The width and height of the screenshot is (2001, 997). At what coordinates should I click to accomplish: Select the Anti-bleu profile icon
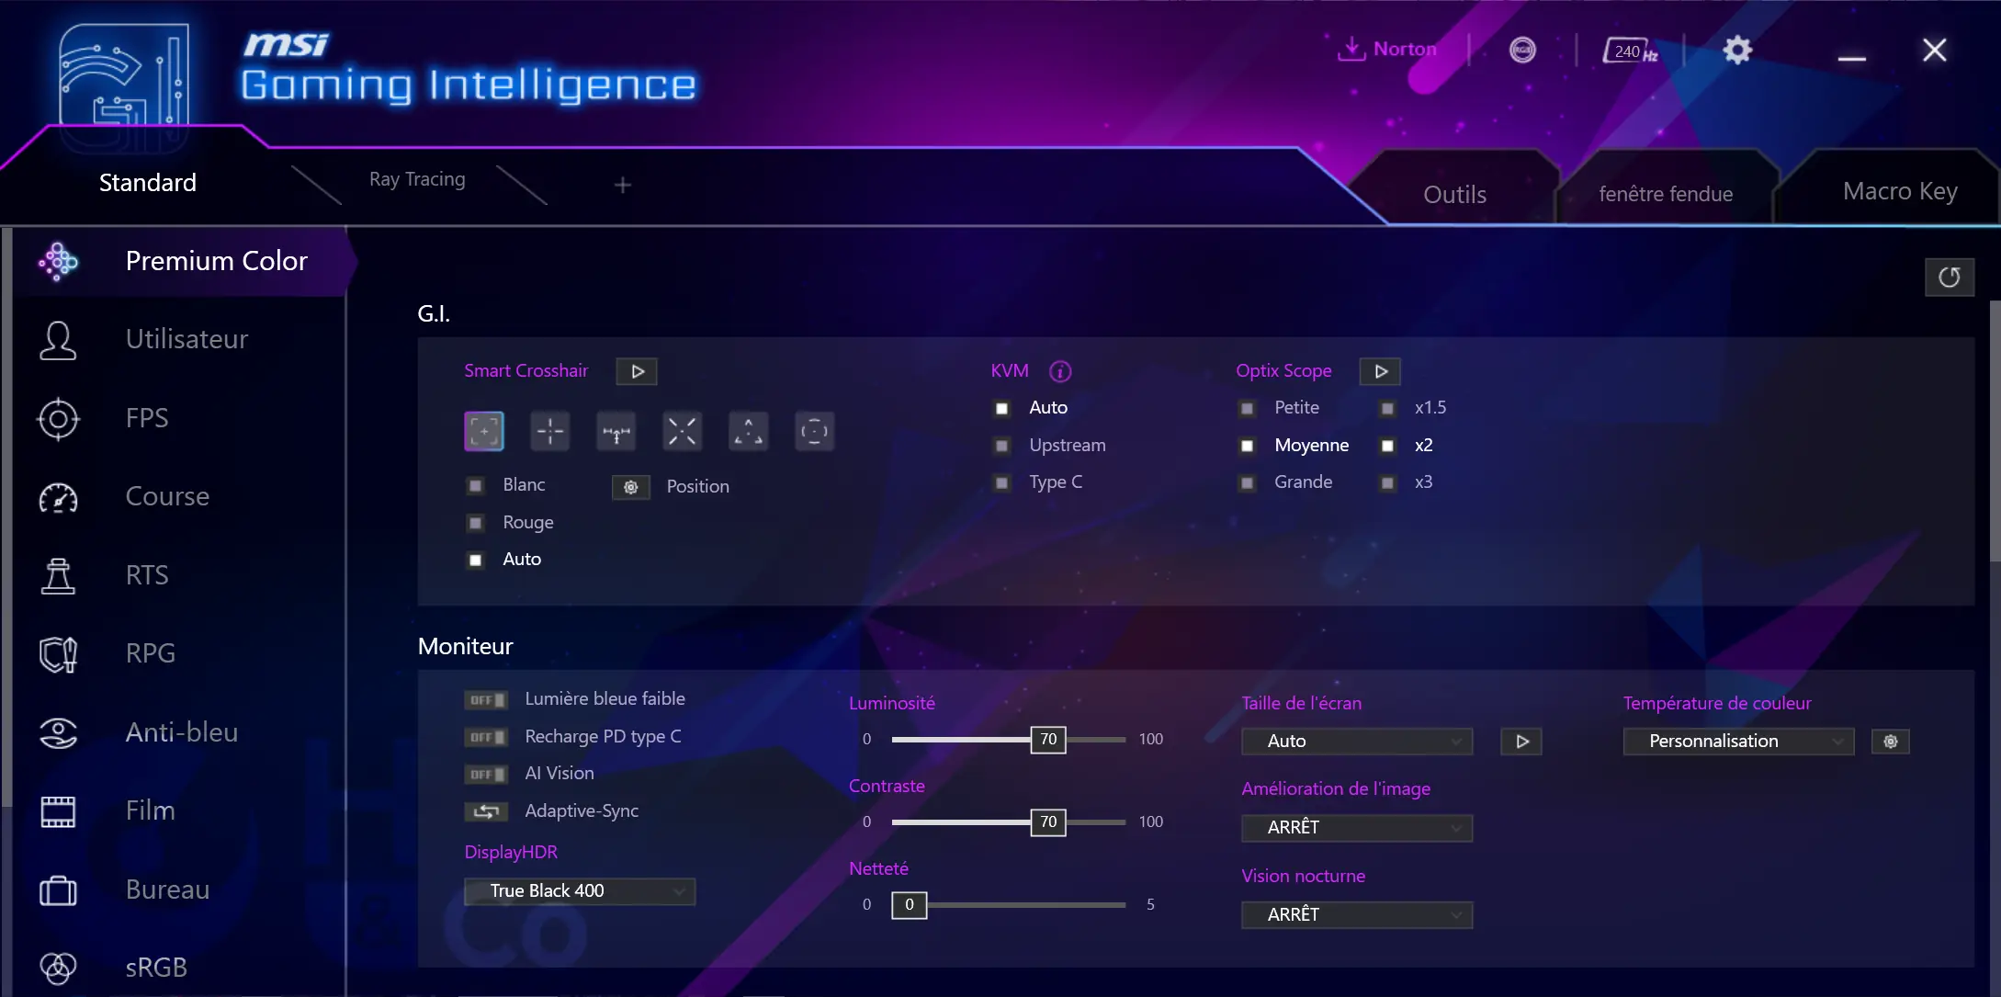click(x=58, y=731)
